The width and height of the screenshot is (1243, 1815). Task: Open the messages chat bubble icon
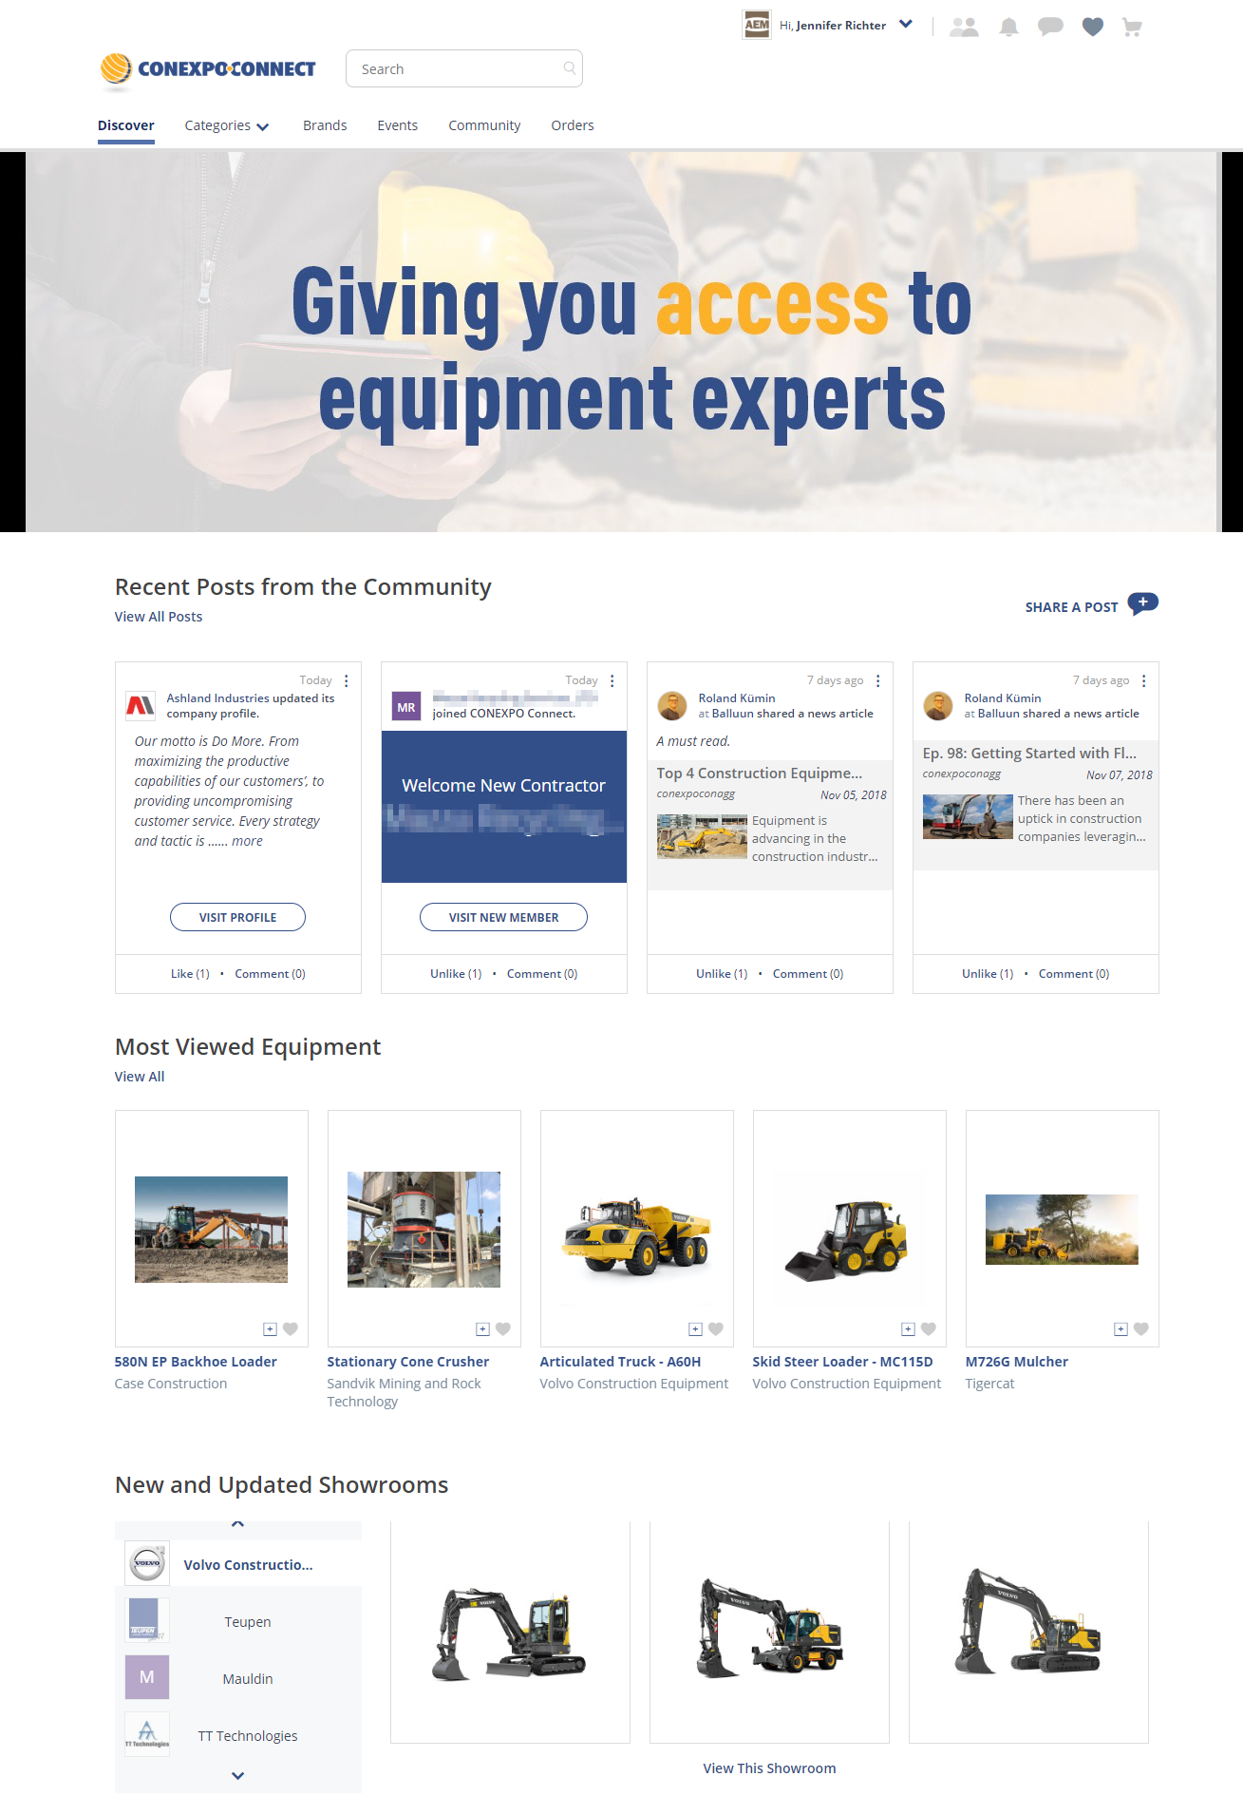point(1050,28)
